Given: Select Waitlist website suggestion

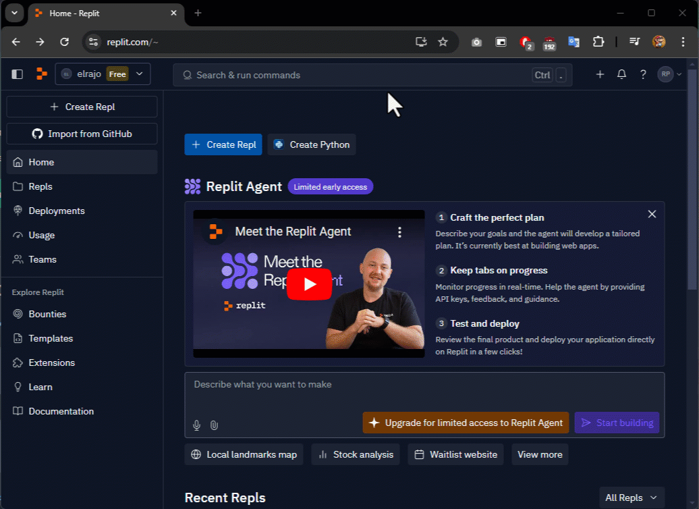Looking at the screenshot, I should pos(455,454).
